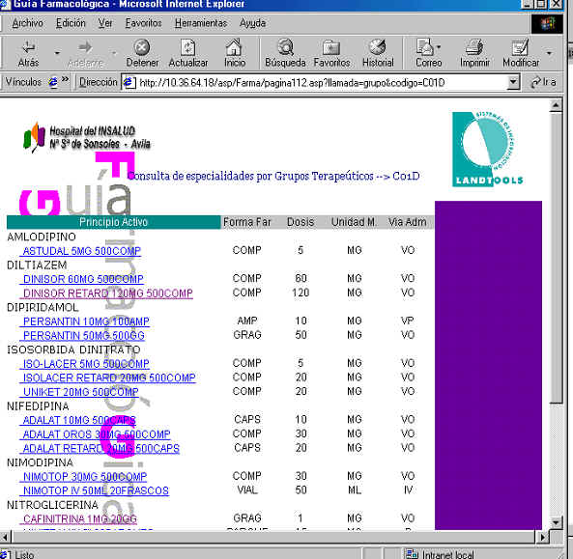The height and width of the screenshot is (559, 573).
Task: Open the Búsqueda search icon
Action: pyautogui.click(x=285, y=47)
